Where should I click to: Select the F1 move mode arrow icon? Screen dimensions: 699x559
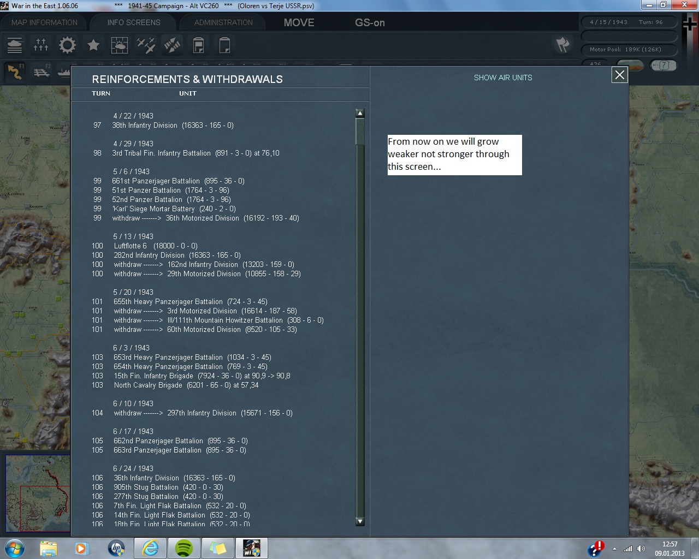point(15,72)
